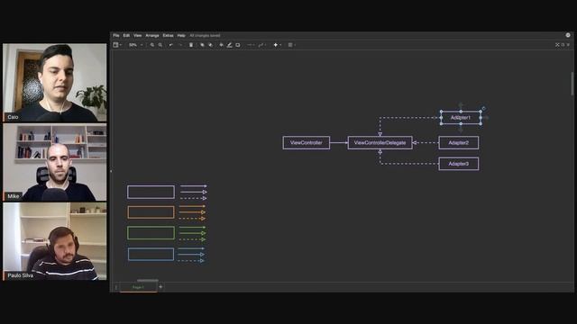Click the upward connect arrow above Adapter1
This screenshot has height=324, width=577.
coord(461,106)
